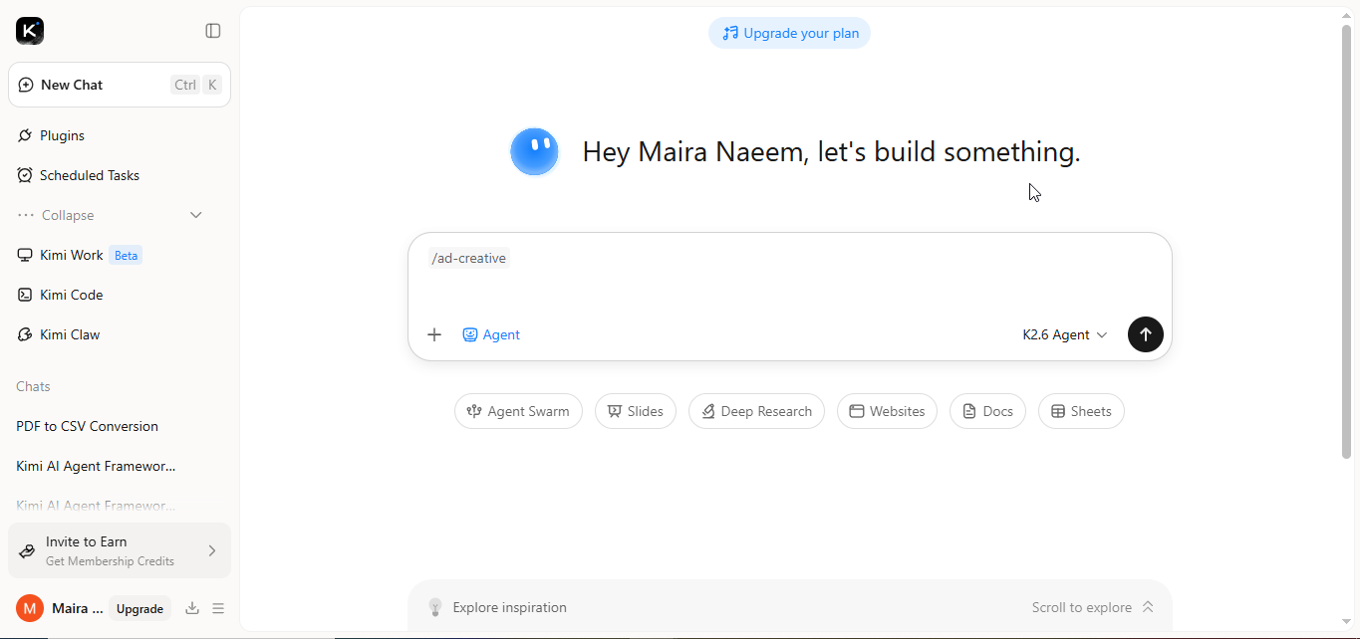Viewport: 1360px width, 639px height.
Task: Click the Plugins plug icon
Action: (26, 135)
